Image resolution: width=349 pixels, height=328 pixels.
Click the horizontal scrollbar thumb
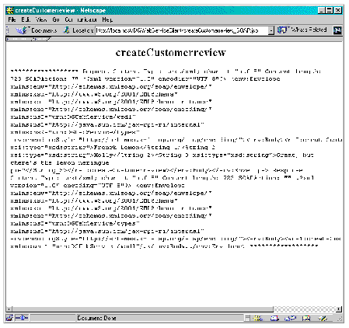(142, 309)
